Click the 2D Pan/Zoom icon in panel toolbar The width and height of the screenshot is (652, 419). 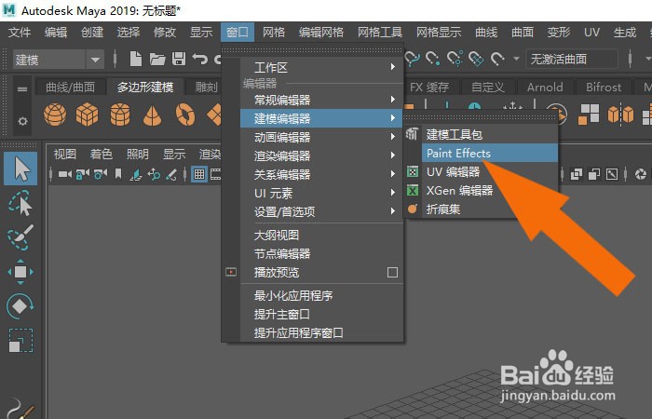point(154,174)
